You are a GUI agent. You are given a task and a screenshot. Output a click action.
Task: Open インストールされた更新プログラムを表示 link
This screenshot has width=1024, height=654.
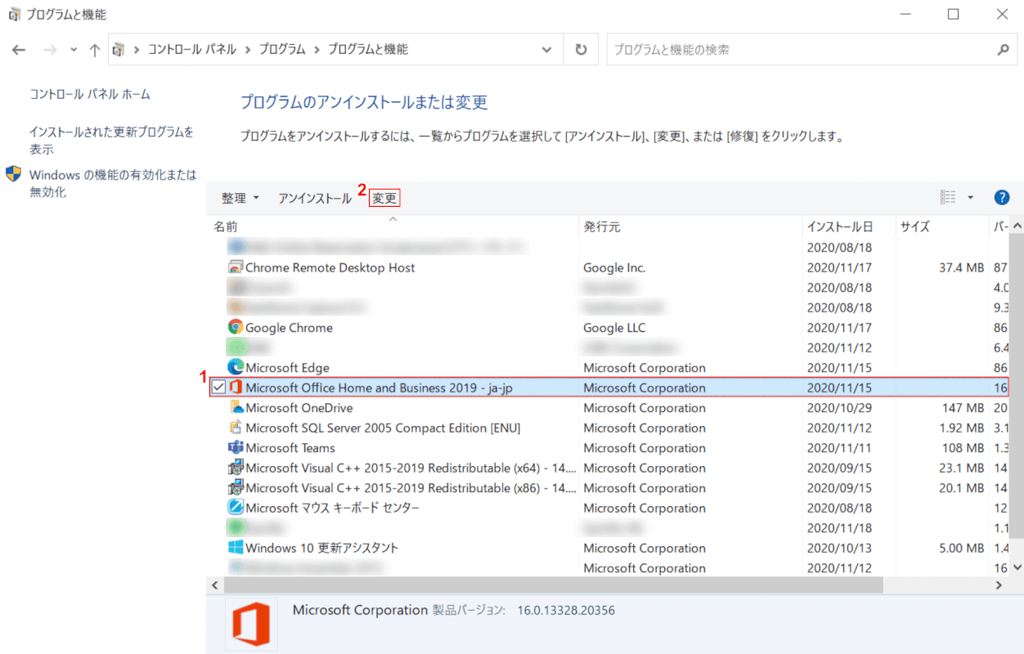point(111,141)
